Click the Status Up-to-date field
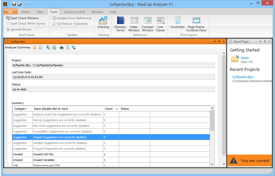Viewport: 275px width, 176px height. [113, 89]
